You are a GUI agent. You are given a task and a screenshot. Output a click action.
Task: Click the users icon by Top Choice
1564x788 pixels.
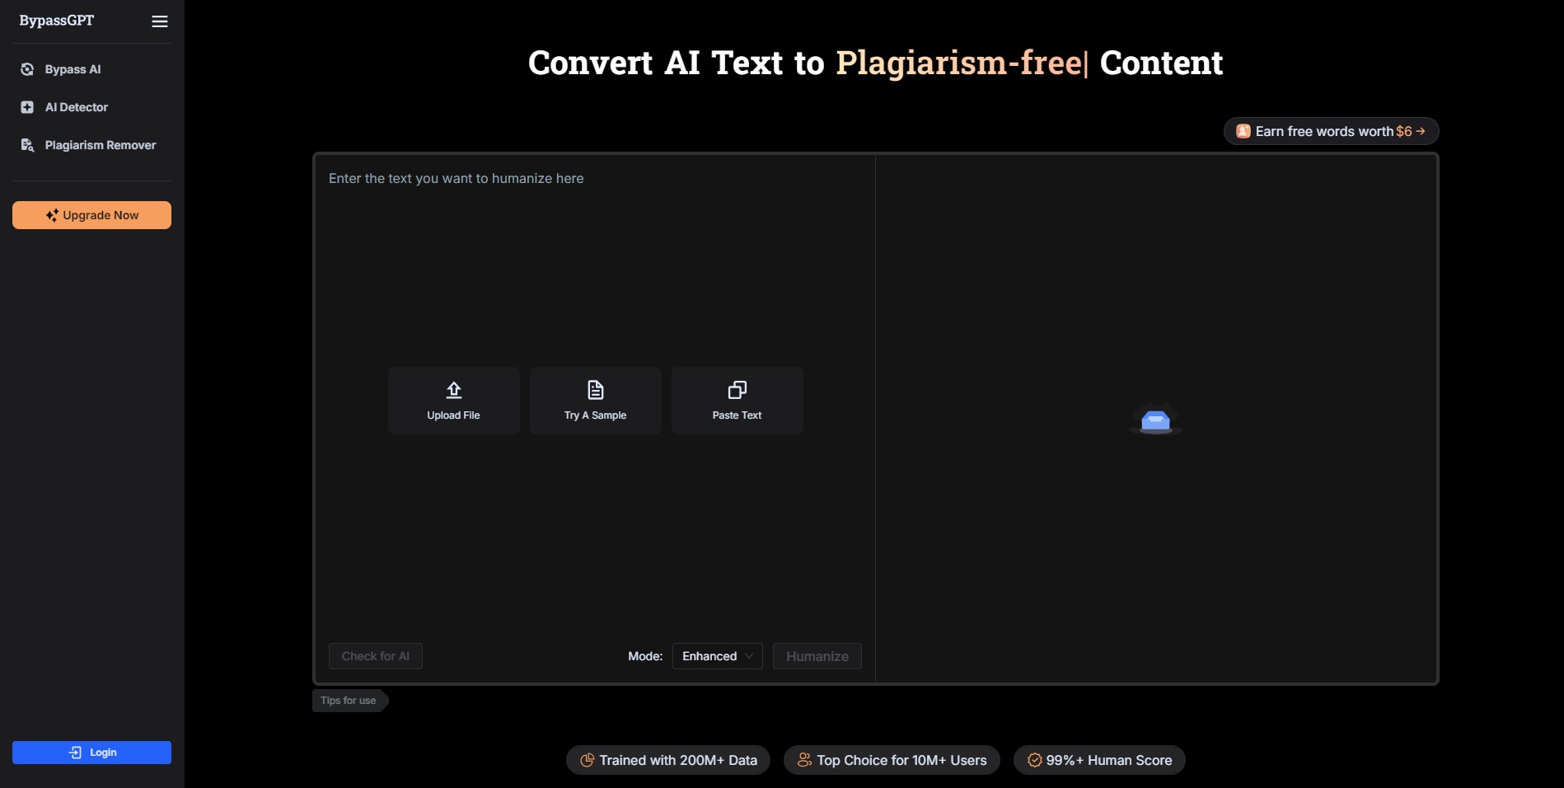point(804,760)
